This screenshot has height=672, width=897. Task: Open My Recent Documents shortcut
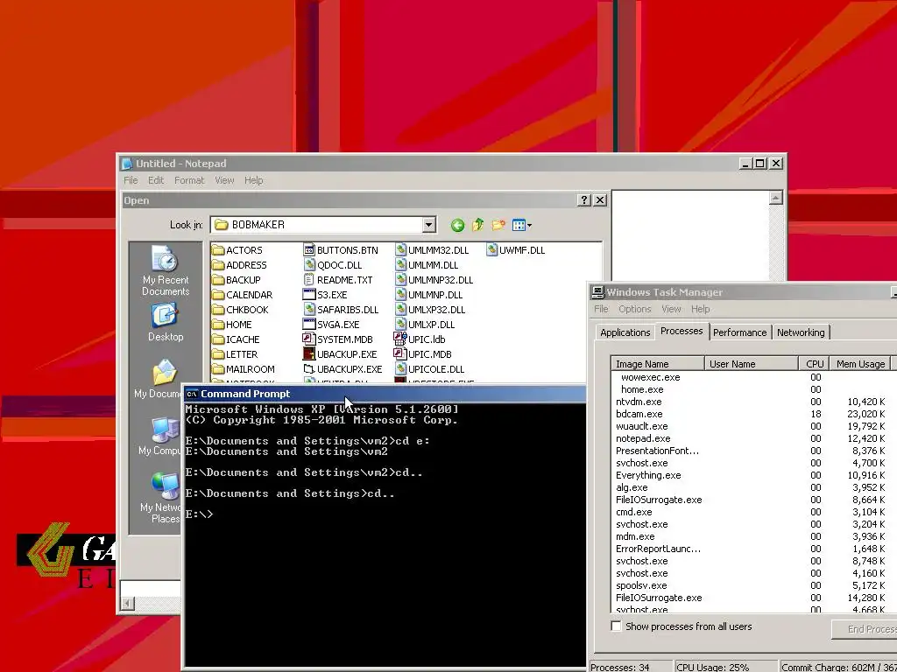coord(166,271)
